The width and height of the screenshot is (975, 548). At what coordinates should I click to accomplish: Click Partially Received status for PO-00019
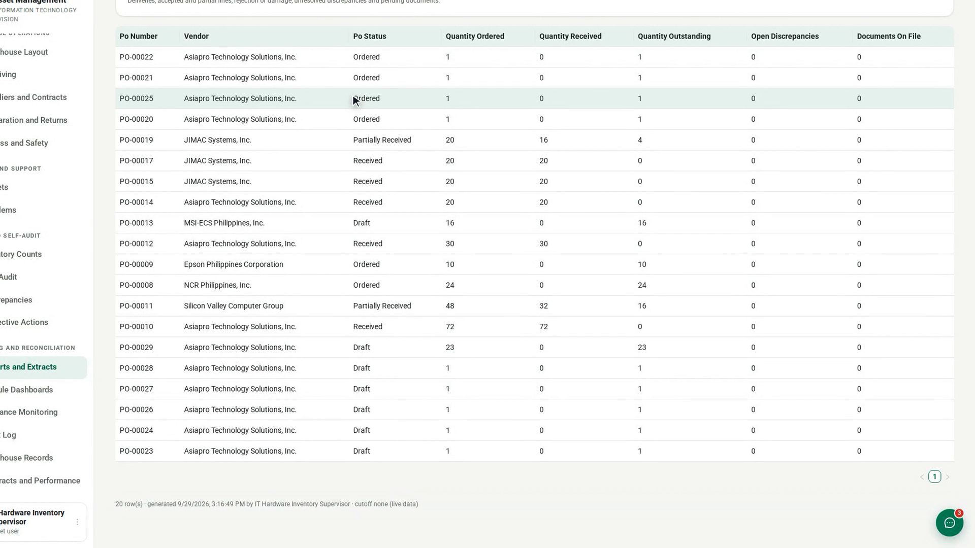[382, 140]
